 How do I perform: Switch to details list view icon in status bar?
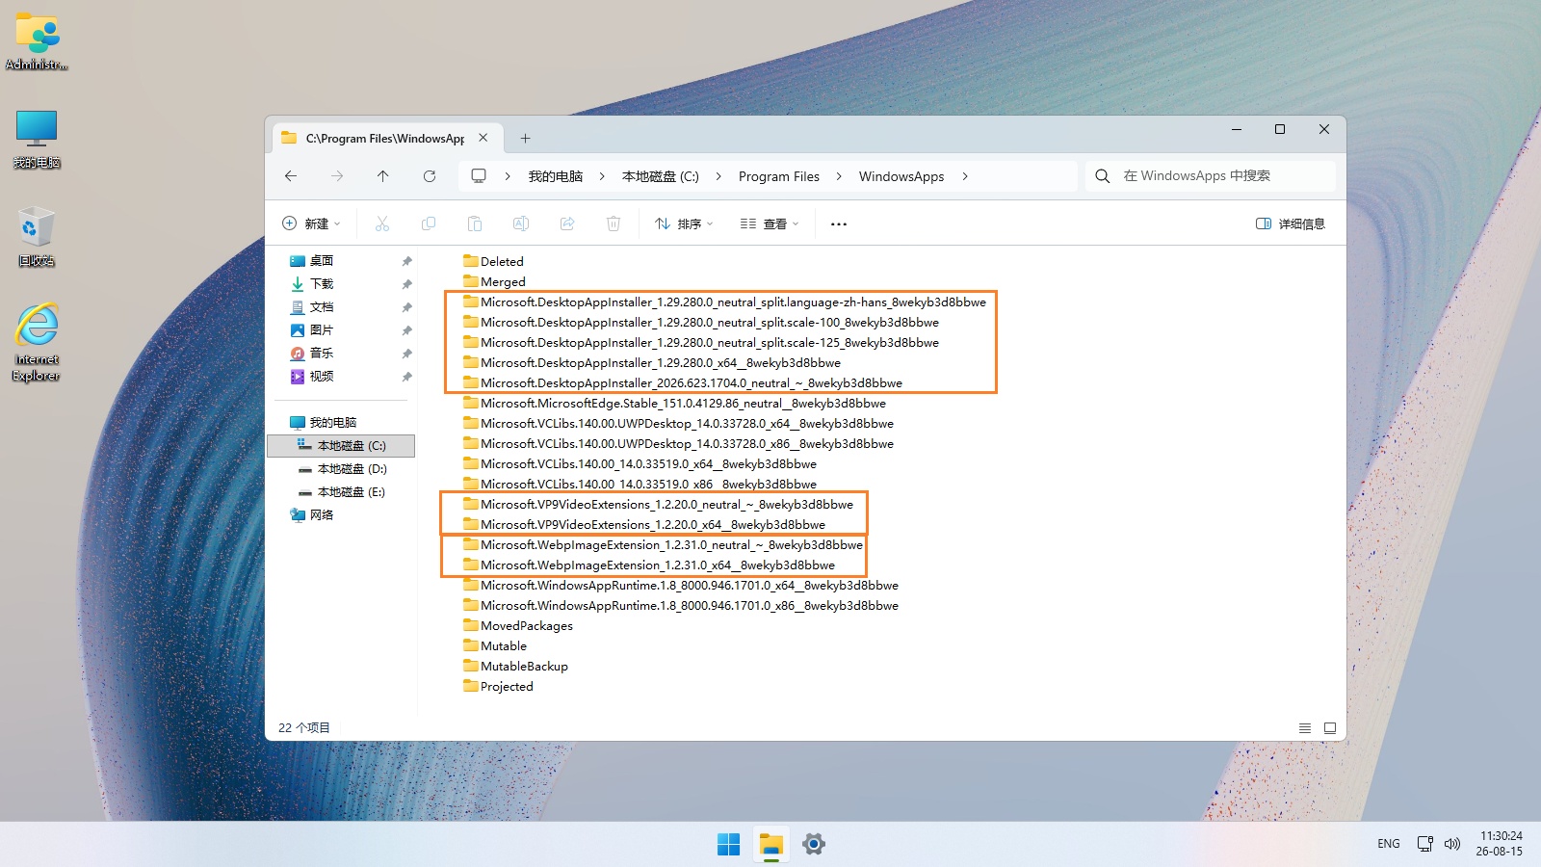pos(1305,728)
